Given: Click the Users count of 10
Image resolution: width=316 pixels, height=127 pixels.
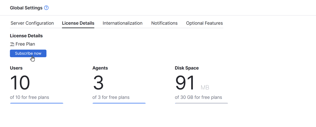Looking at the screenshot, I should pos(20,83).
